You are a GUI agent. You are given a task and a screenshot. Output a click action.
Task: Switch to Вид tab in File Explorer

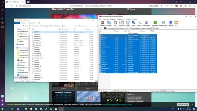coord(39,23)
